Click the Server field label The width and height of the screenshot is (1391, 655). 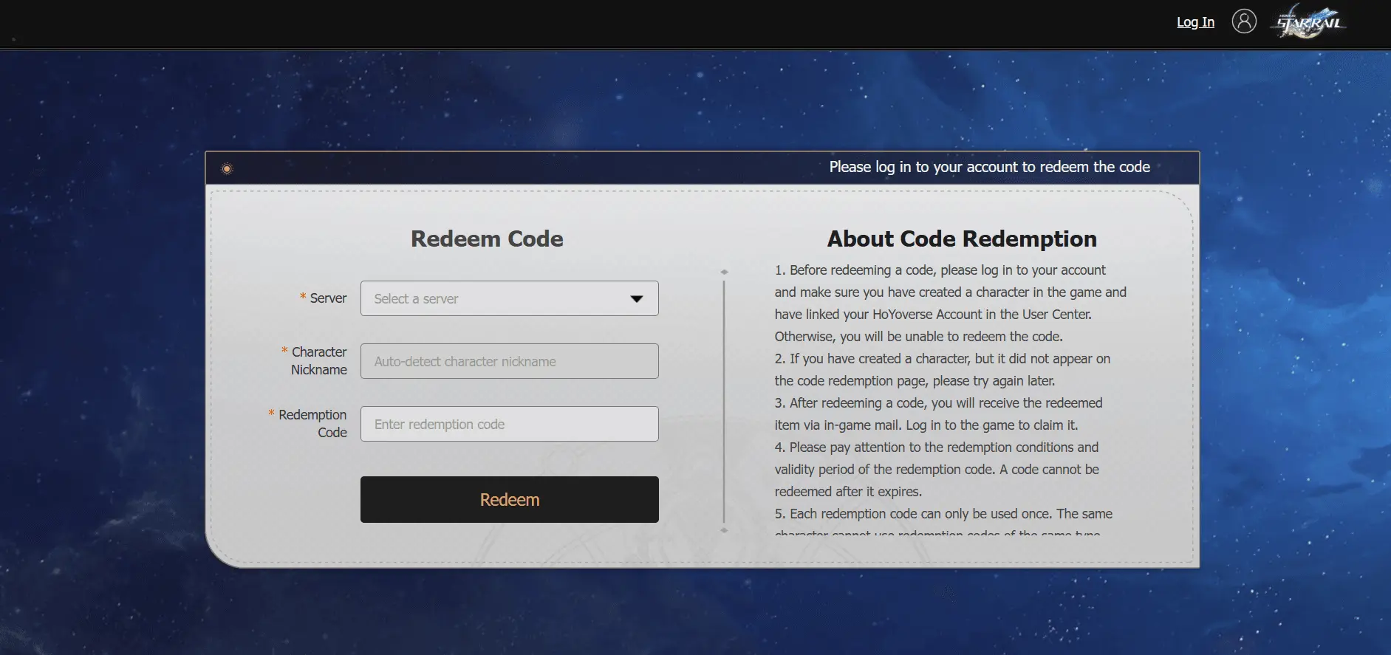tap(328, 298)
